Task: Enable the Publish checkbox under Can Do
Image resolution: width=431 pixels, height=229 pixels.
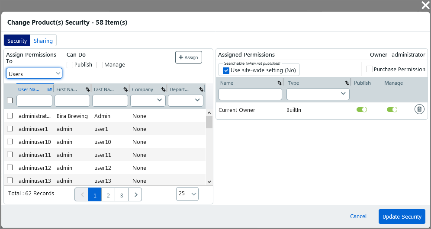Action: coord(70,65)
